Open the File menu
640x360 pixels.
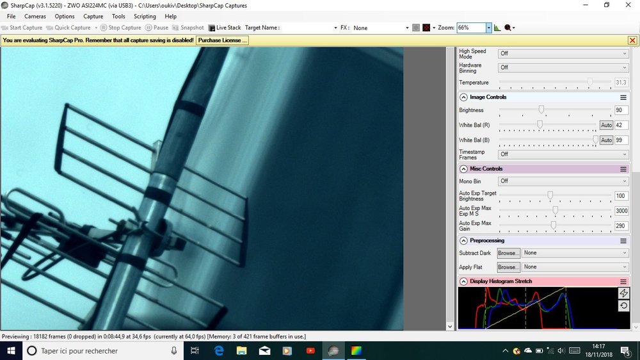click(x=11, y=17)
